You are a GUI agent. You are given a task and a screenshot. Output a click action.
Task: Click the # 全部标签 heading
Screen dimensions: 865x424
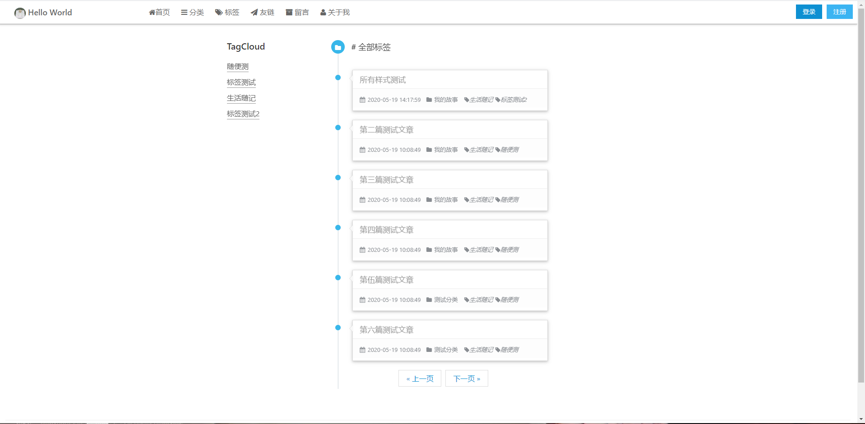(x=371, y=47)
